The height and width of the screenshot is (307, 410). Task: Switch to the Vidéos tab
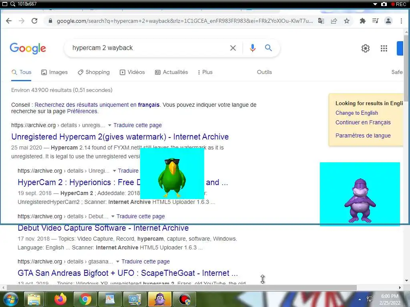(132, 72)
